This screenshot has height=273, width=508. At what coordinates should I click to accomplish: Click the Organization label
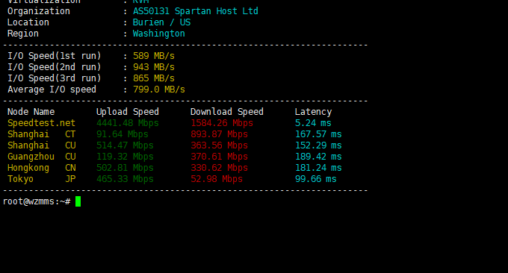click(x=39, y=11)
